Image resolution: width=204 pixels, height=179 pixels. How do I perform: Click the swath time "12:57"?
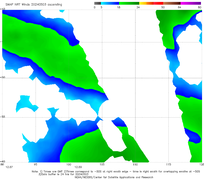9,167
